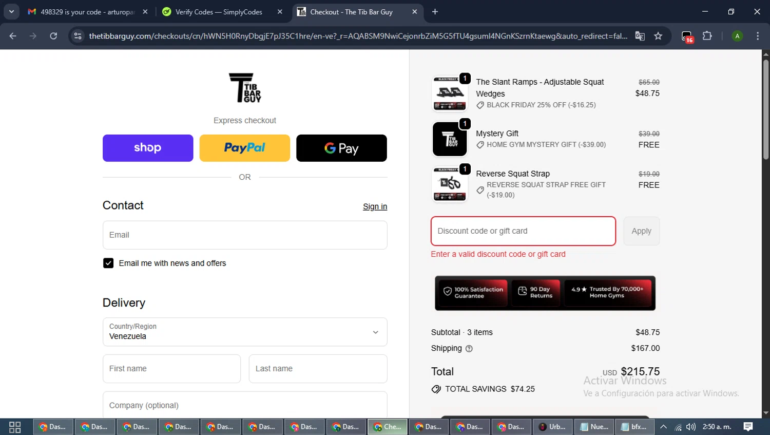Pay with the Shop express button

(x=148, y=148)
